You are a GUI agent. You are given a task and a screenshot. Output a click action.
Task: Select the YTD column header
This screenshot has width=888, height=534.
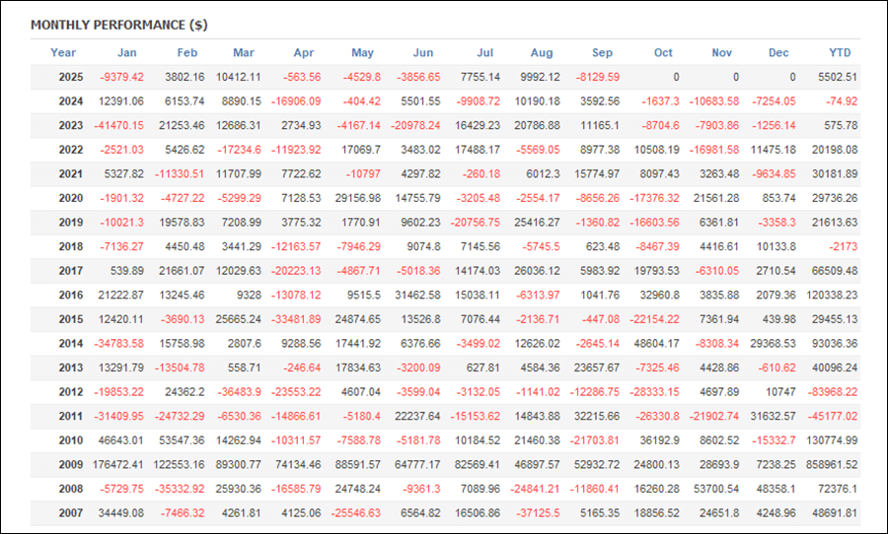click(x=841, y=53)
